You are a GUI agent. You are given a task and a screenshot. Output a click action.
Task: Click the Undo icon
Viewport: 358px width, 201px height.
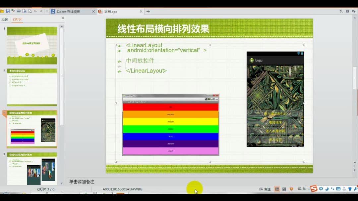(35, 11)
